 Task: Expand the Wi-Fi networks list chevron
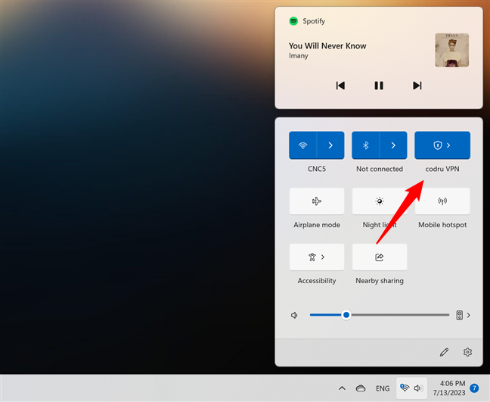(x=330, y=145)
